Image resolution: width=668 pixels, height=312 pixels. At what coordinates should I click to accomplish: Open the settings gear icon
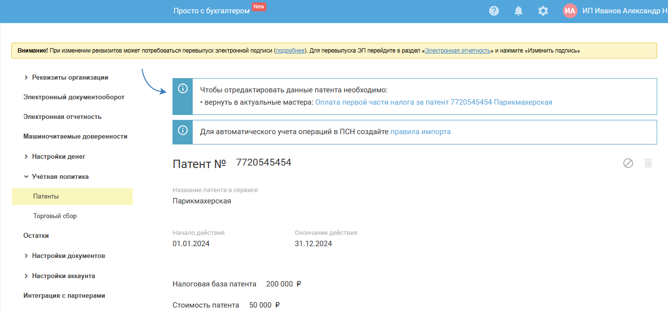tap(543, 11)
